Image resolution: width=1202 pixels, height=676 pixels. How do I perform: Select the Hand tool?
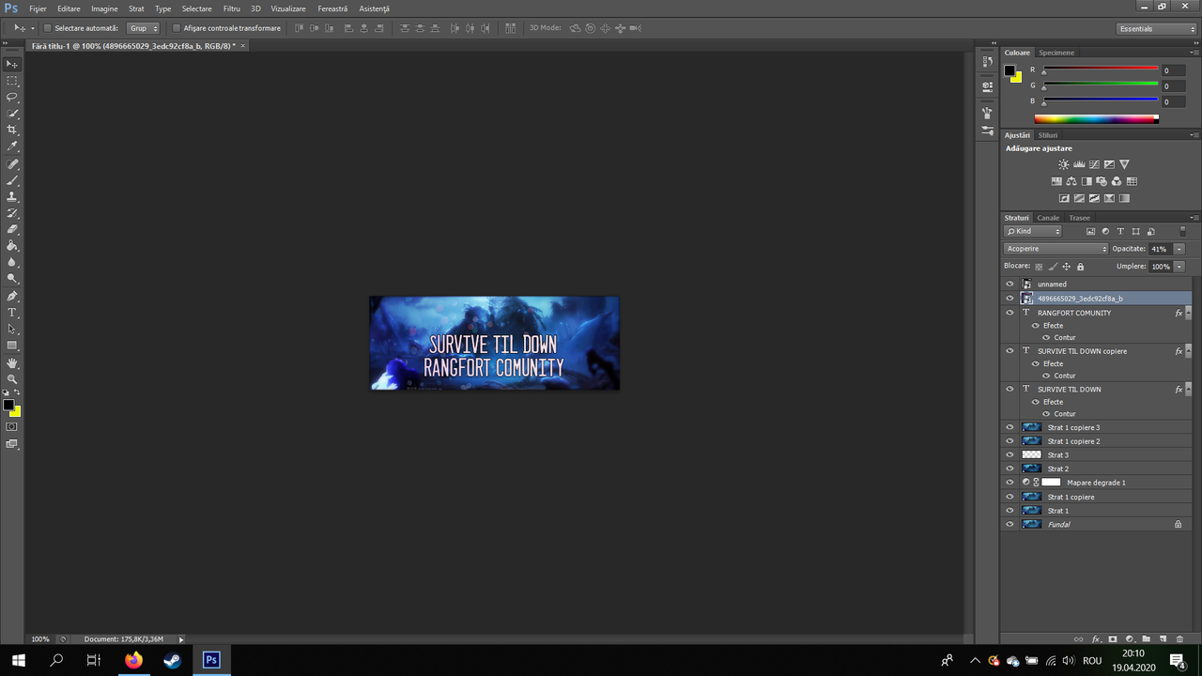(13, 362)
